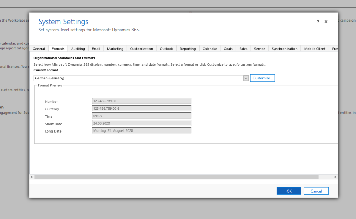Go to the Synchronization tab

[x=284, y=49]
